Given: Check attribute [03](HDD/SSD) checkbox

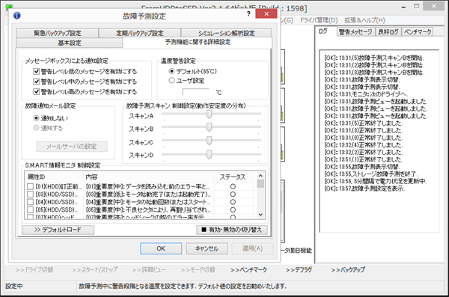Looking at the screenshot, I should (x=30, y=195).
